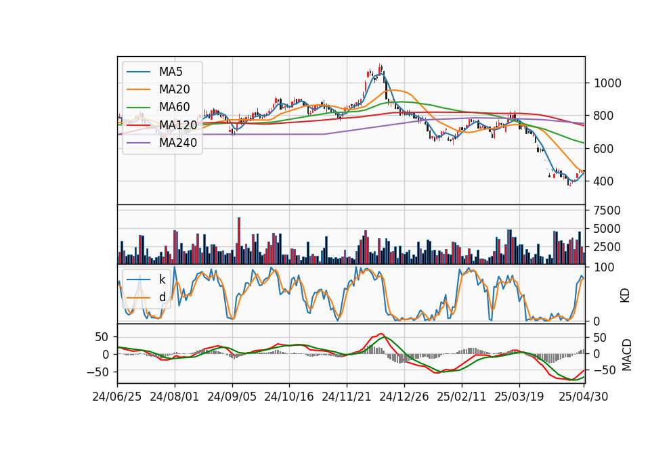Click the 7500 volume axis label
Screen dimensions: 650x467
607,210
